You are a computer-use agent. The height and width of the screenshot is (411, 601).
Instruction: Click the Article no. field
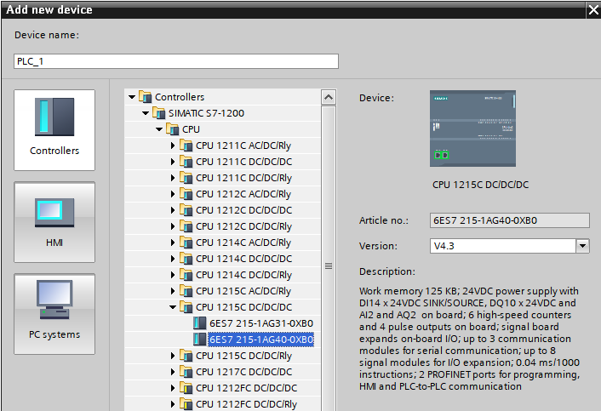point(509,220)
